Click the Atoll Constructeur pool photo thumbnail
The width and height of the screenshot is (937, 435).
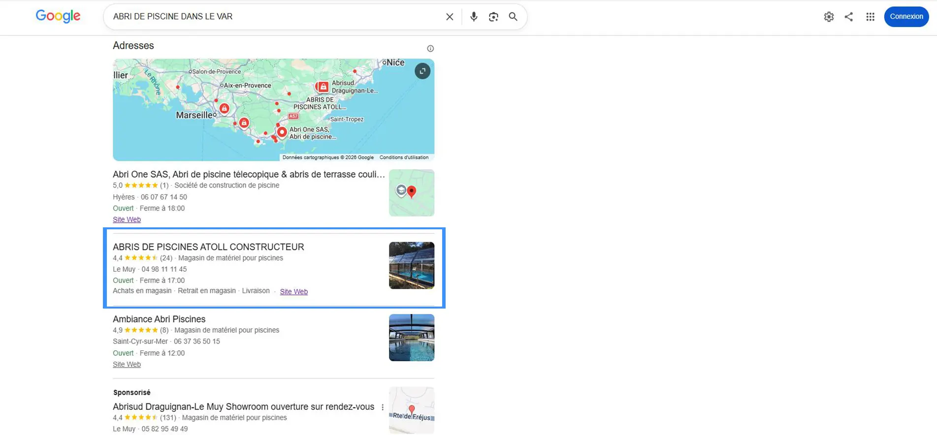pos(412,265)
